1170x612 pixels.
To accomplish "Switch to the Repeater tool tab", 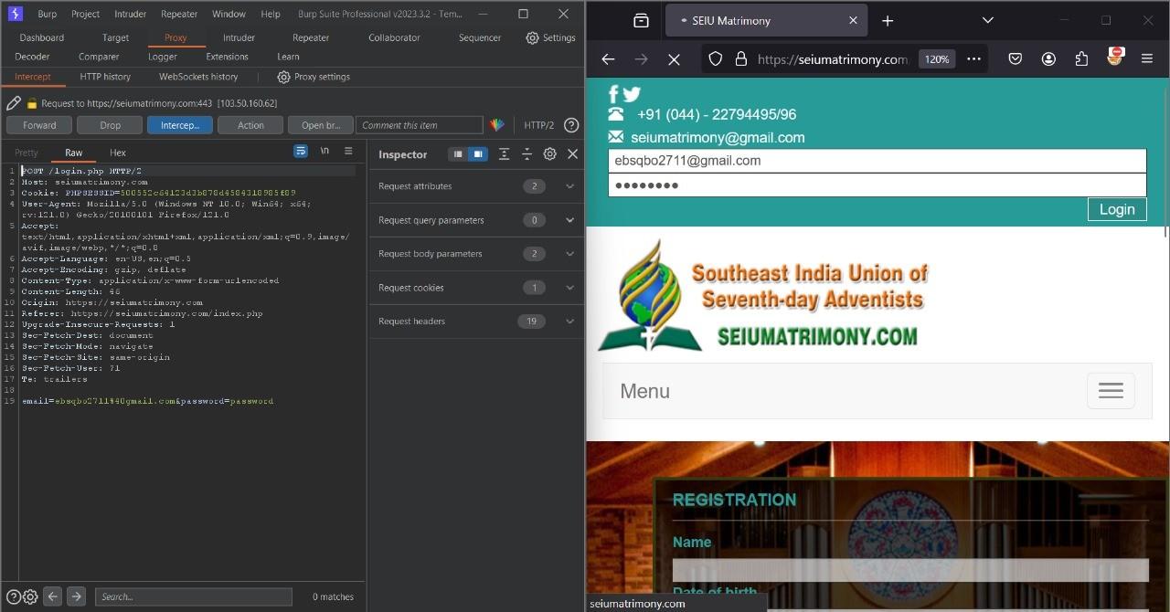I will tap(311, 37).
